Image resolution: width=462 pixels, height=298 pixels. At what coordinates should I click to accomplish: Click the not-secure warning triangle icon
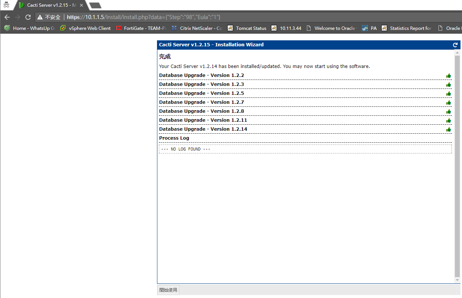pos(40,17)
